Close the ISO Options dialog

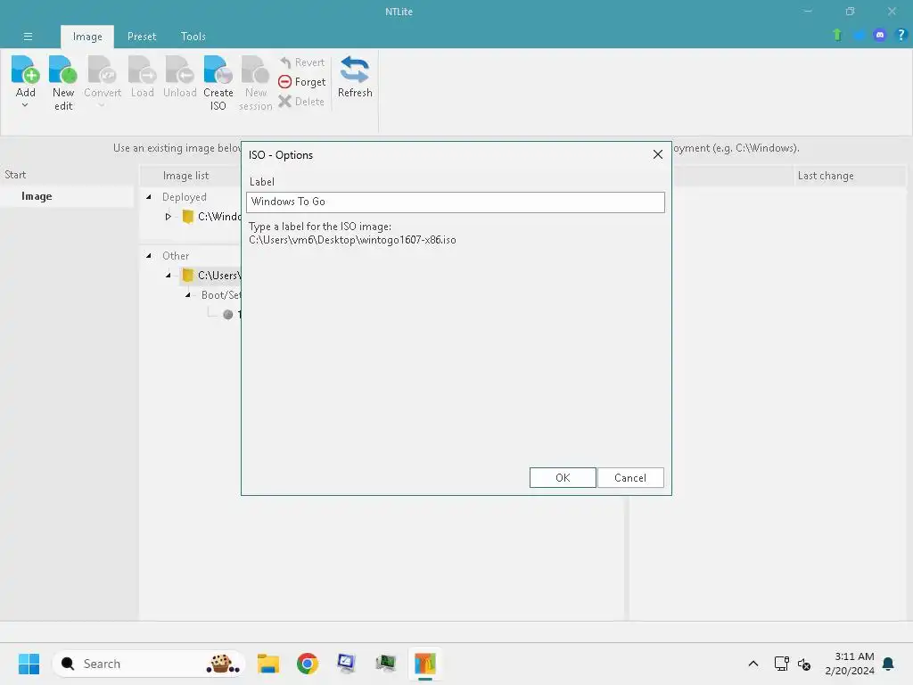pyautogui.click(x=657, y=154)
